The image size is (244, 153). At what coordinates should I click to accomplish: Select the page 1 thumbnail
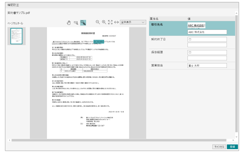pos(16,36)
